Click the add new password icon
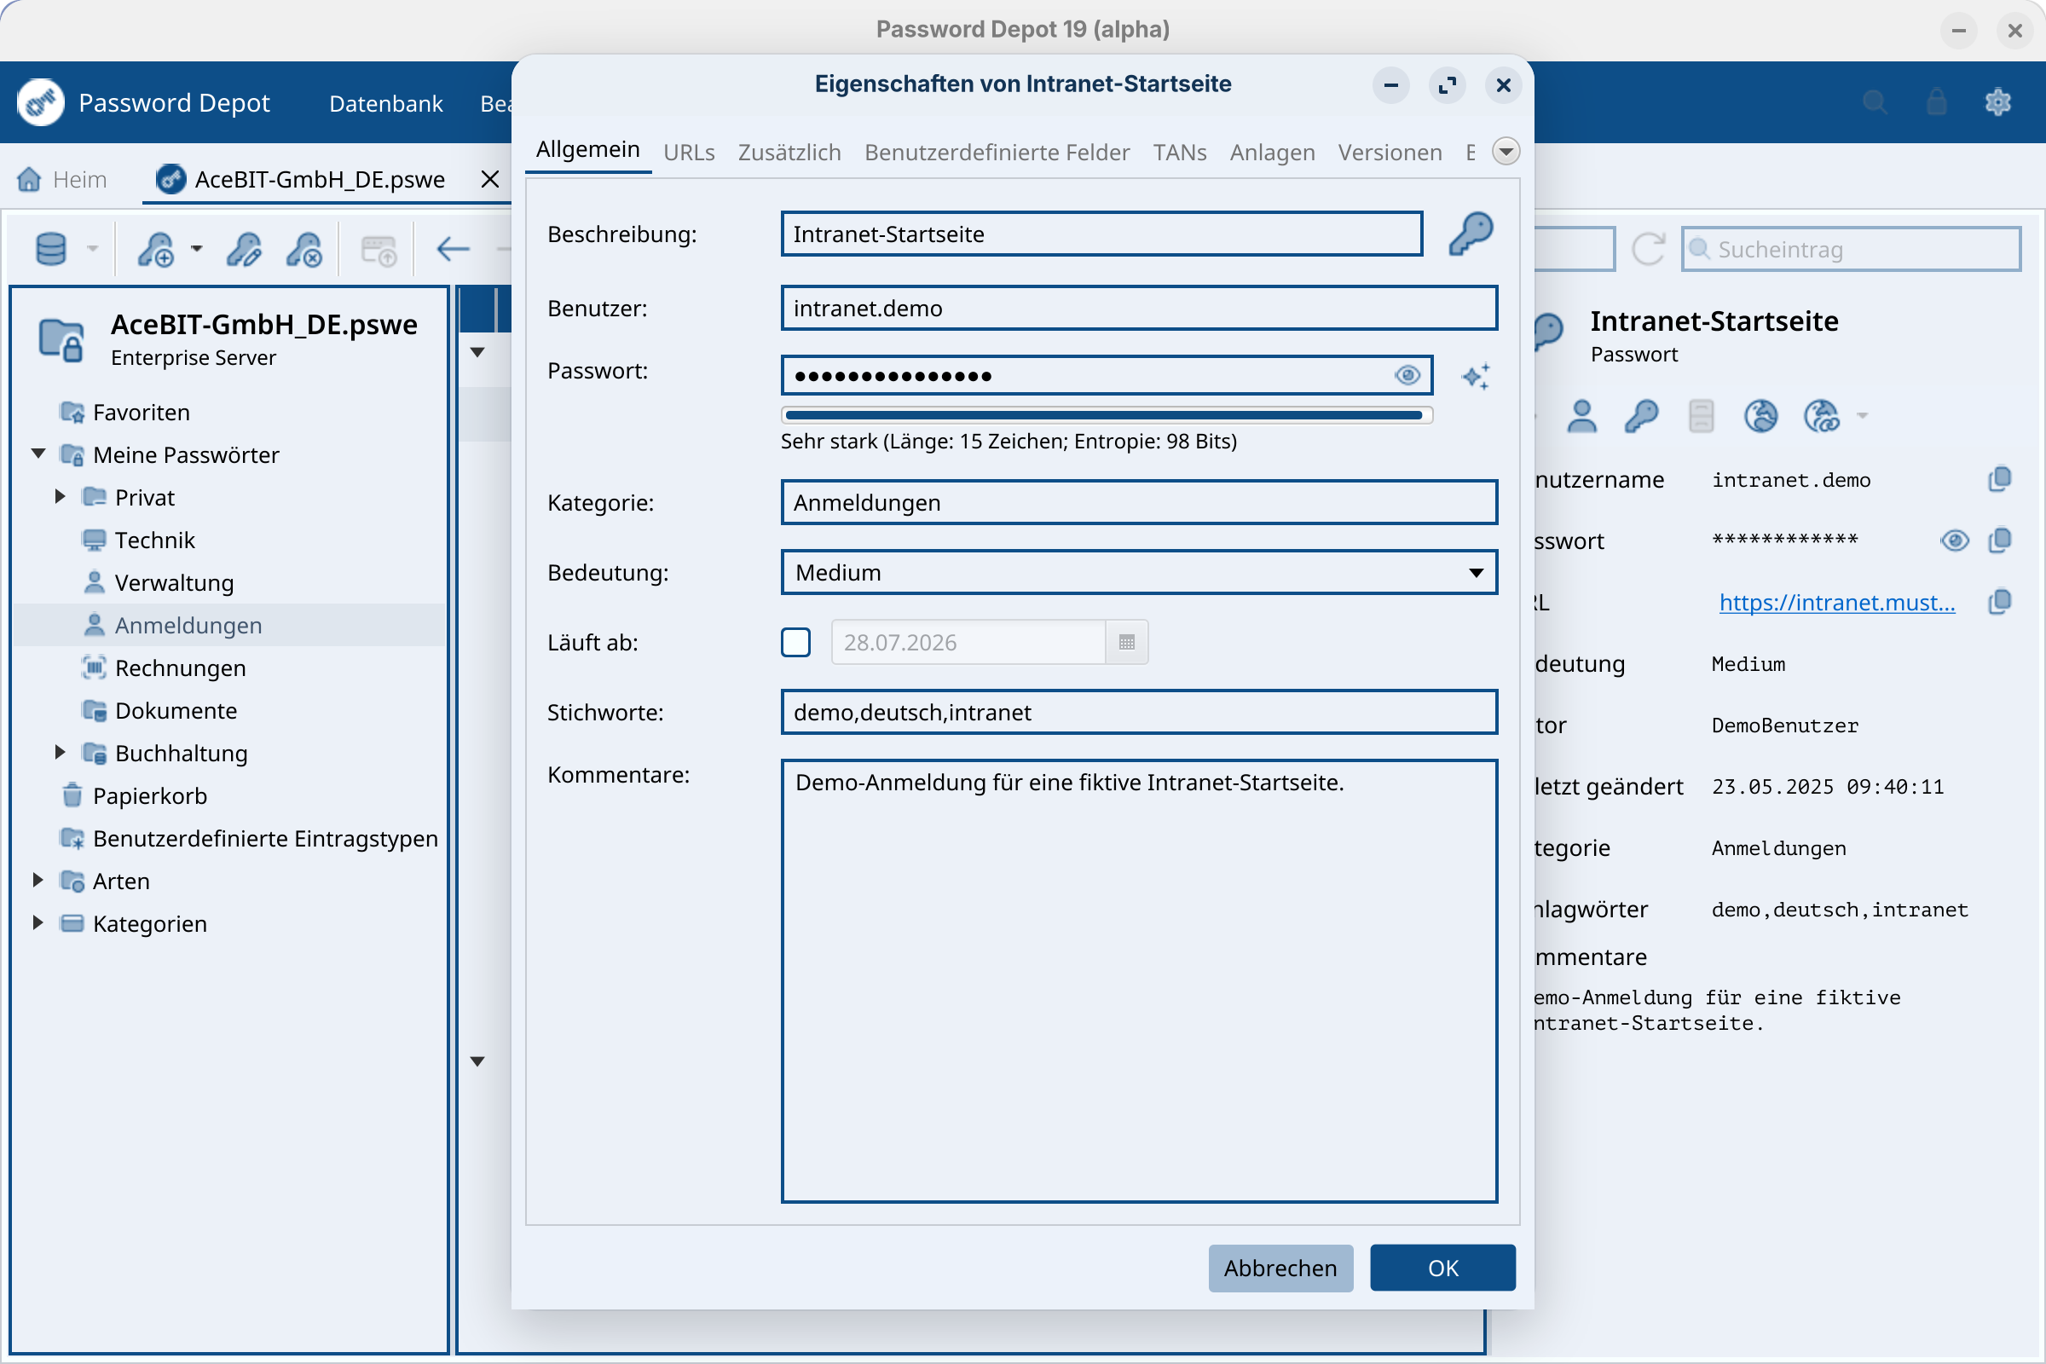Image resolution: width=2046 pixels, height=1364 pixels. pyautogui.click(x=157, y=250)
